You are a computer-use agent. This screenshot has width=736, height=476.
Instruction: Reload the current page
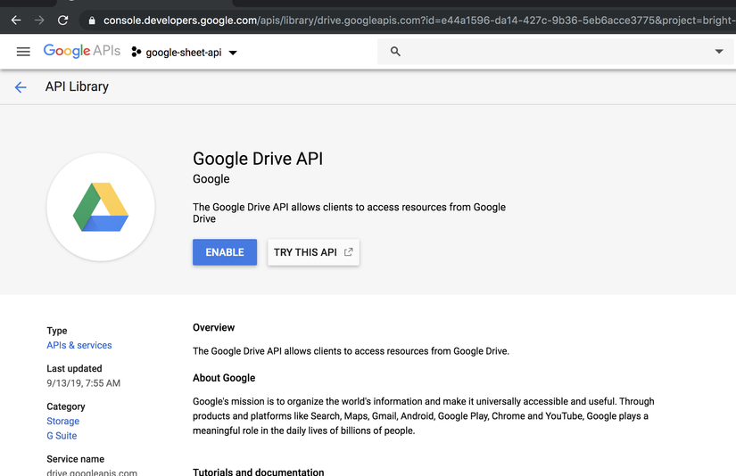point(62,20)
